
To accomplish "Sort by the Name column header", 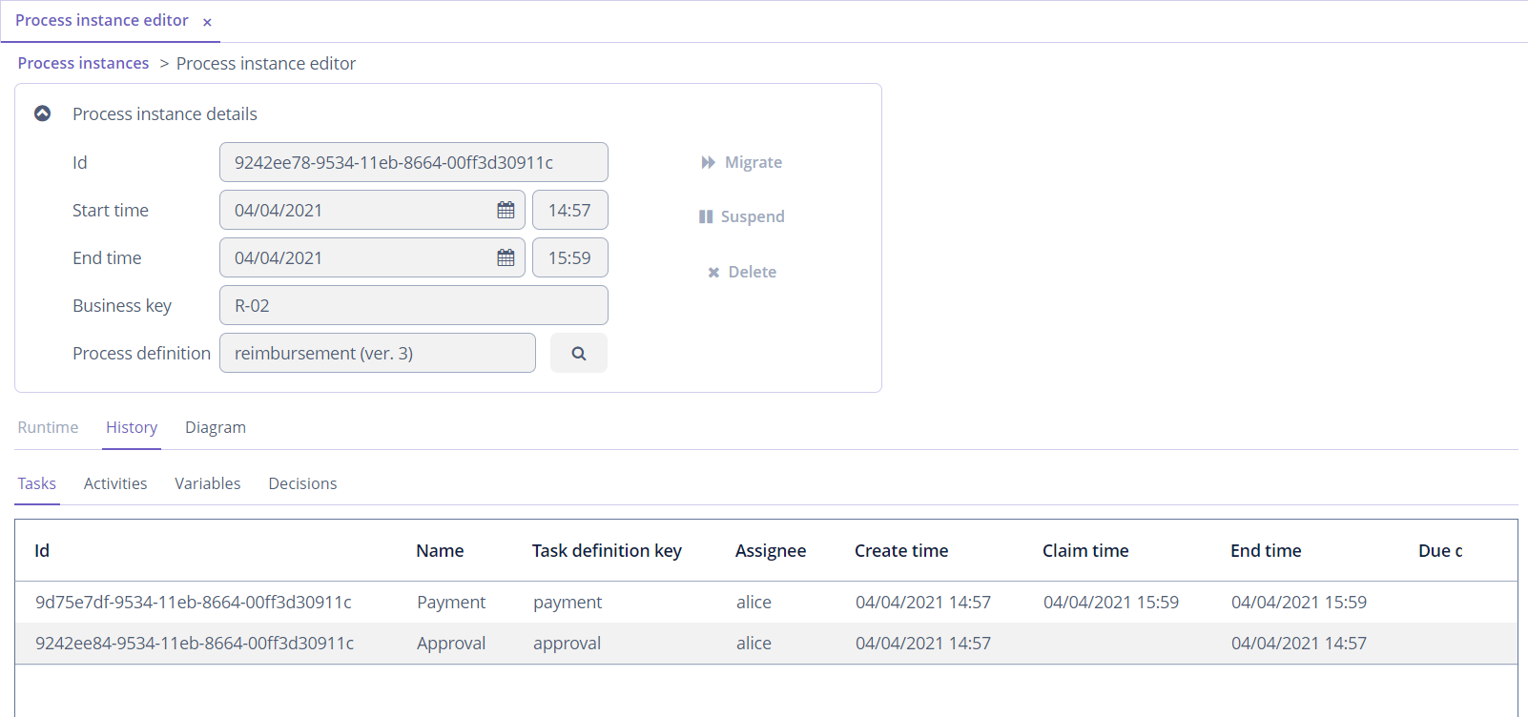I will [x=440, y=550].
